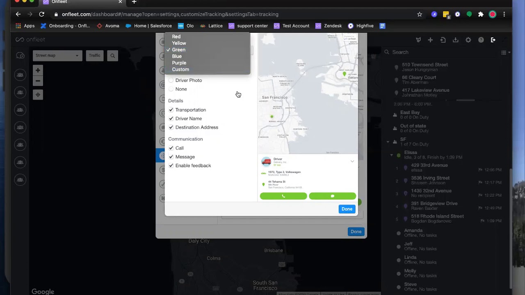This screenshot has width=525, height=295.
Task: Disable the Call communication checkbox
Action: [171, 148]
